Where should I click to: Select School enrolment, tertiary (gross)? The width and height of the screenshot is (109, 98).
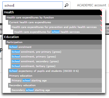coord(56,66)
